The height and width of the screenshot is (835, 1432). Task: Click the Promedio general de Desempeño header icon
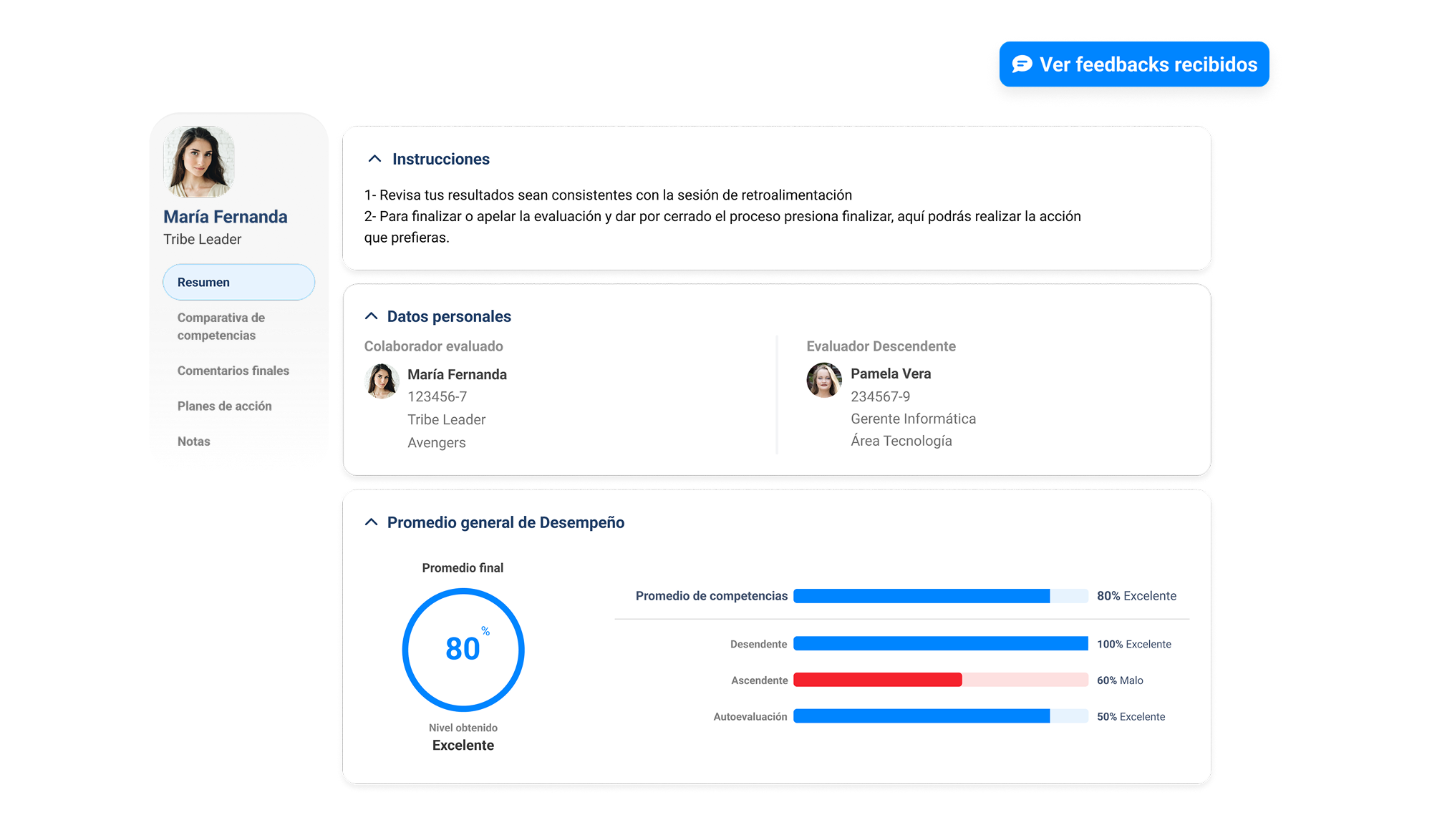(x=371, y=522)
